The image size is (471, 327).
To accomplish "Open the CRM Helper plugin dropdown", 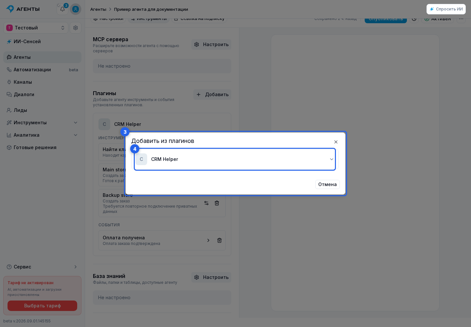I will click(235, 159).
